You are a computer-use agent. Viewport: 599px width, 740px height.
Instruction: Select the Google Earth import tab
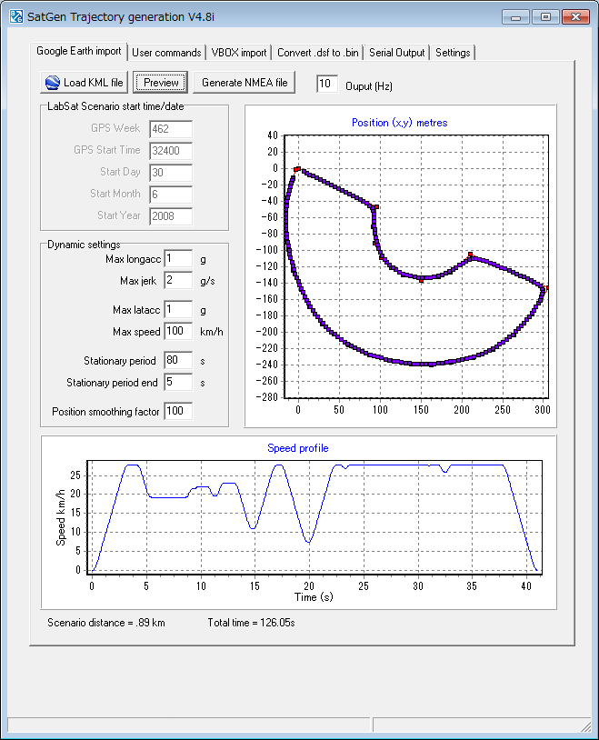point(78,52)
